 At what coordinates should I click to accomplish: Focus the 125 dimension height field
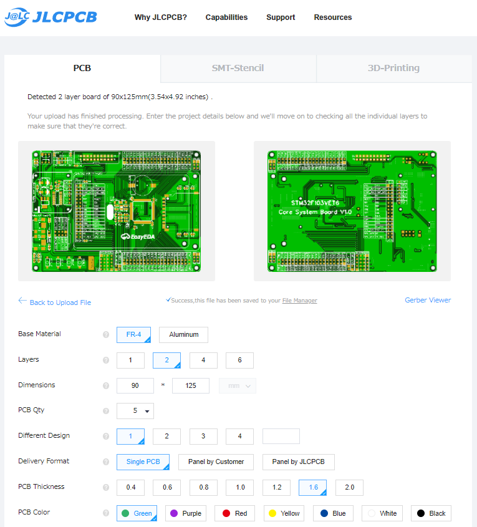[191, 386]
